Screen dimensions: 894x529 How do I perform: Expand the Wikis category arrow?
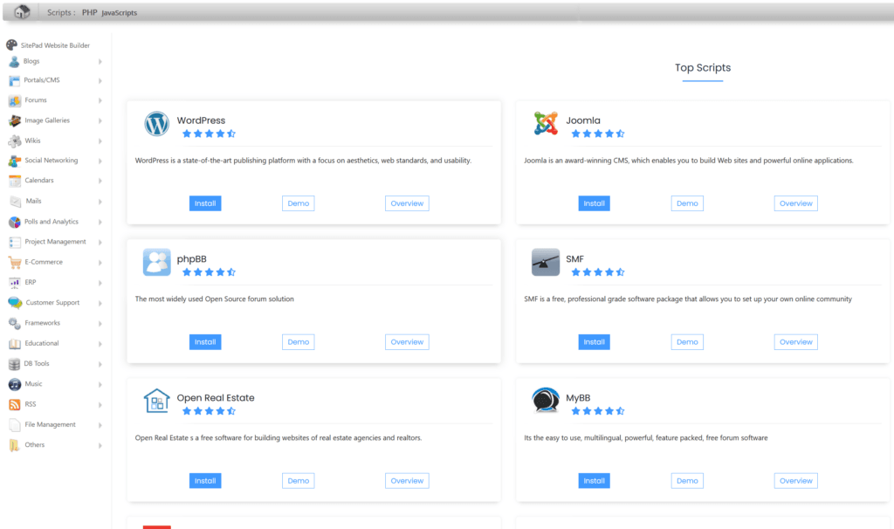100,141
